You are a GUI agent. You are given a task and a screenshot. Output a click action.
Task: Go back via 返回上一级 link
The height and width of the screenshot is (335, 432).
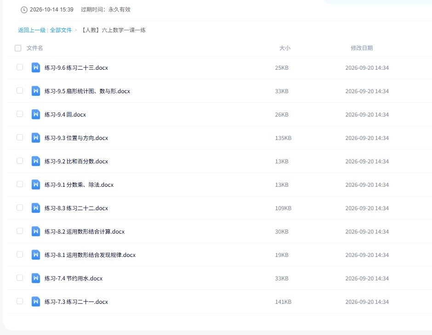32,30
